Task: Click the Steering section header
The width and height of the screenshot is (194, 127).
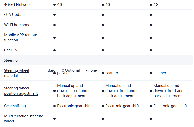Action: click(11, 60)
